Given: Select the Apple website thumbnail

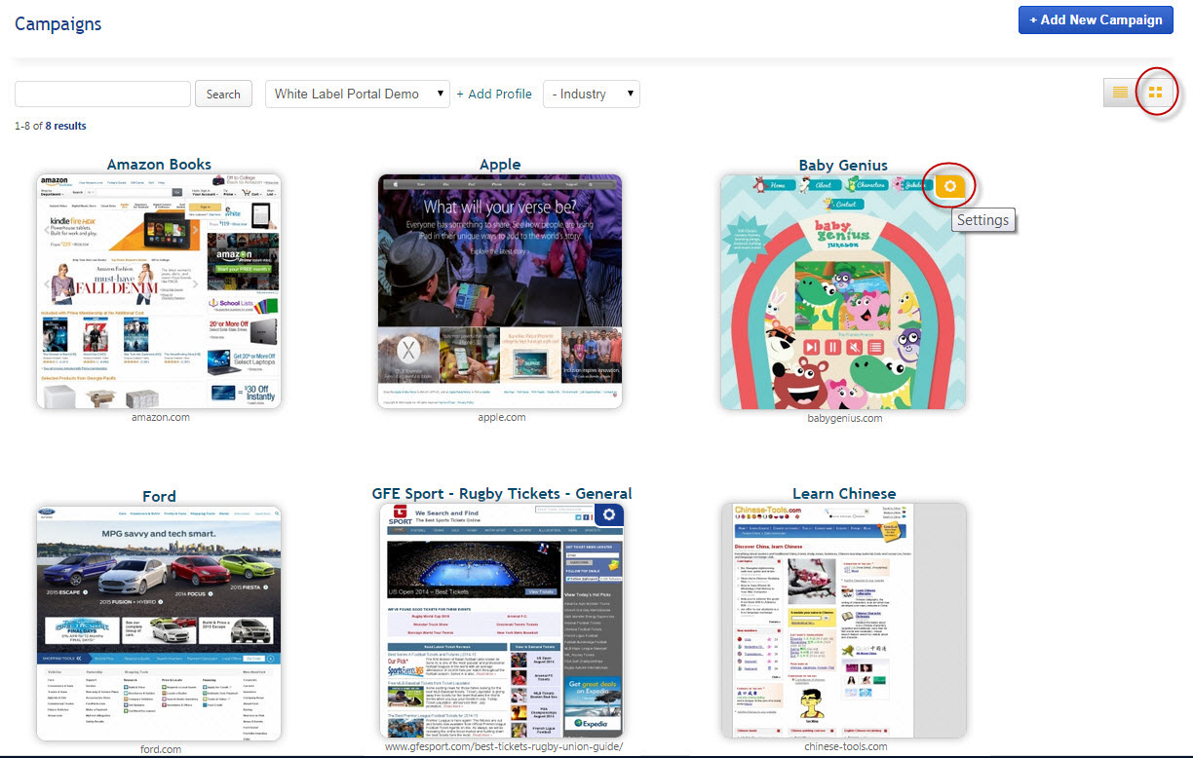Looking at the screenshot, I should (x=500, y=291).
